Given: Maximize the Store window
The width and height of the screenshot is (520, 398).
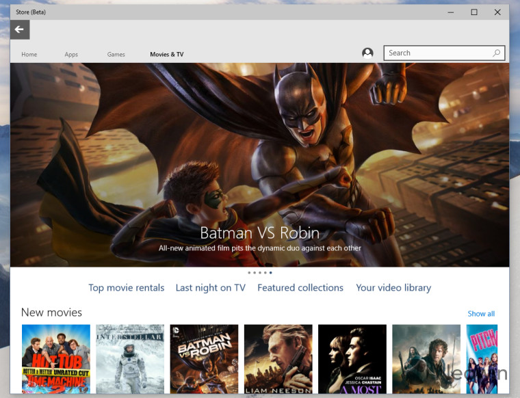Looking at the screenshot, I should click(x=473, y=12).
